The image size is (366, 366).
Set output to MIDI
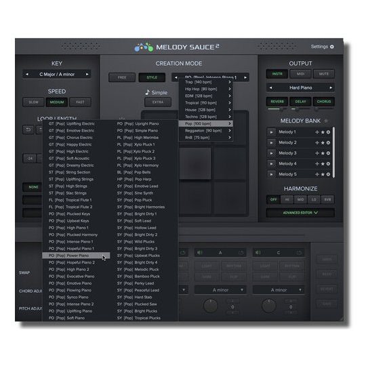pos(300,74)
